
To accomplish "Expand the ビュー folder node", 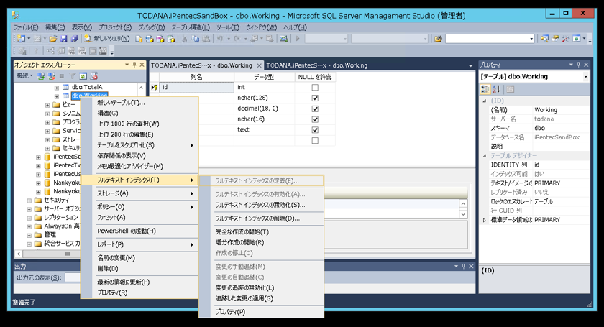I will pyautogui.click(x=47, y=105).
